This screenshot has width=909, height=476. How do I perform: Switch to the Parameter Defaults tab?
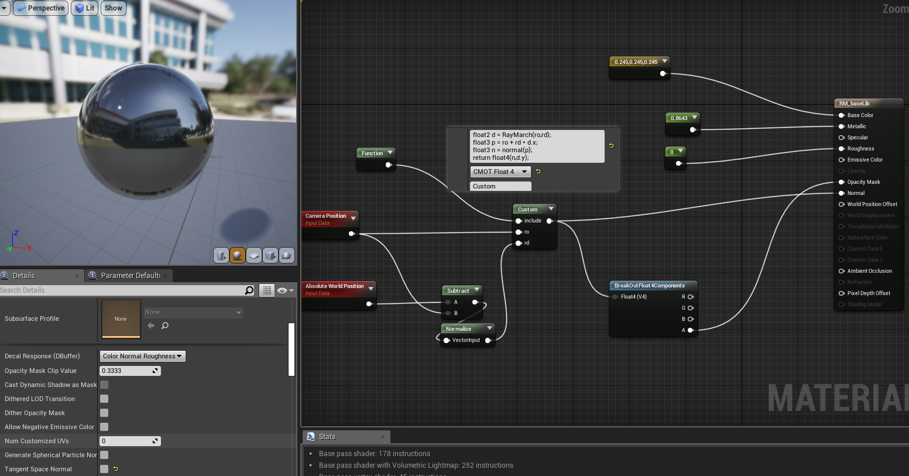click(128, 275)
